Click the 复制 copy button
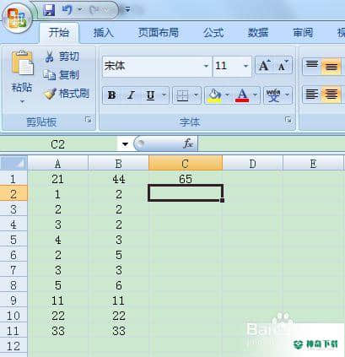This screenshot has height=357, width=345. click(61, 75)
